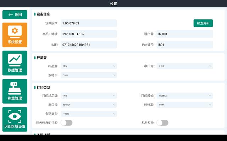Click the 多品多签: label
Image resolution: width=227 pixels, height=141 pixels.
pos(148,123)
